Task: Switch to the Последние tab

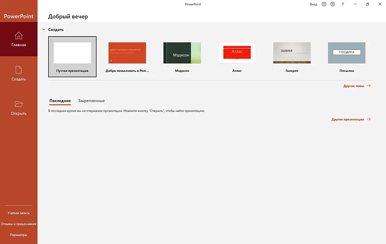Action: click(60, 101)
